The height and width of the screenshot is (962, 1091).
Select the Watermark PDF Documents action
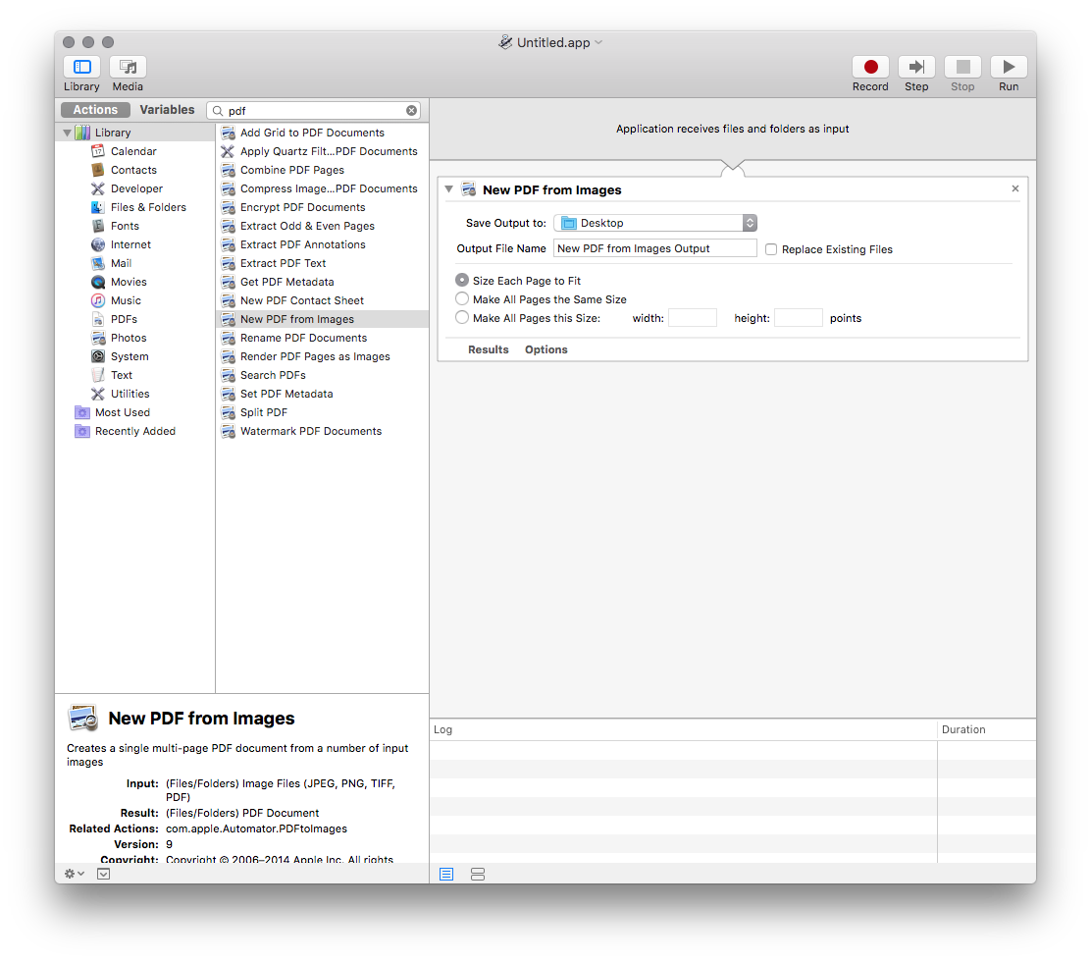pyautogui.click(x=322, y=432)
